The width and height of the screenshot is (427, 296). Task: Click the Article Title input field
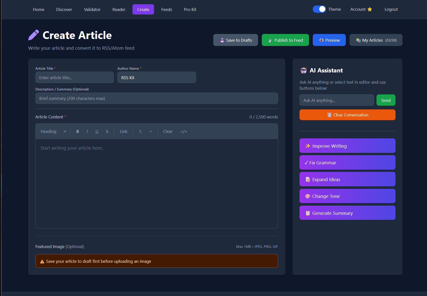(x=74, y=77)
